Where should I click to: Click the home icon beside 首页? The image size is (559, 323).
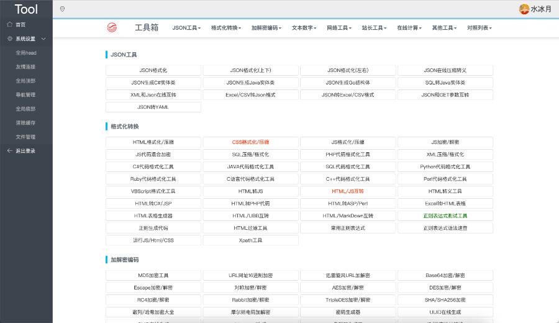[9, 24]
